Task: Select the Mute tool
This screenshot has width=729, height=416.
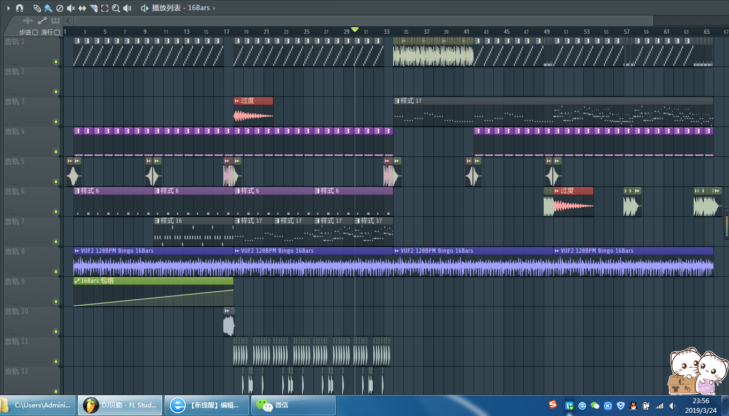Action: click(71, 8)
